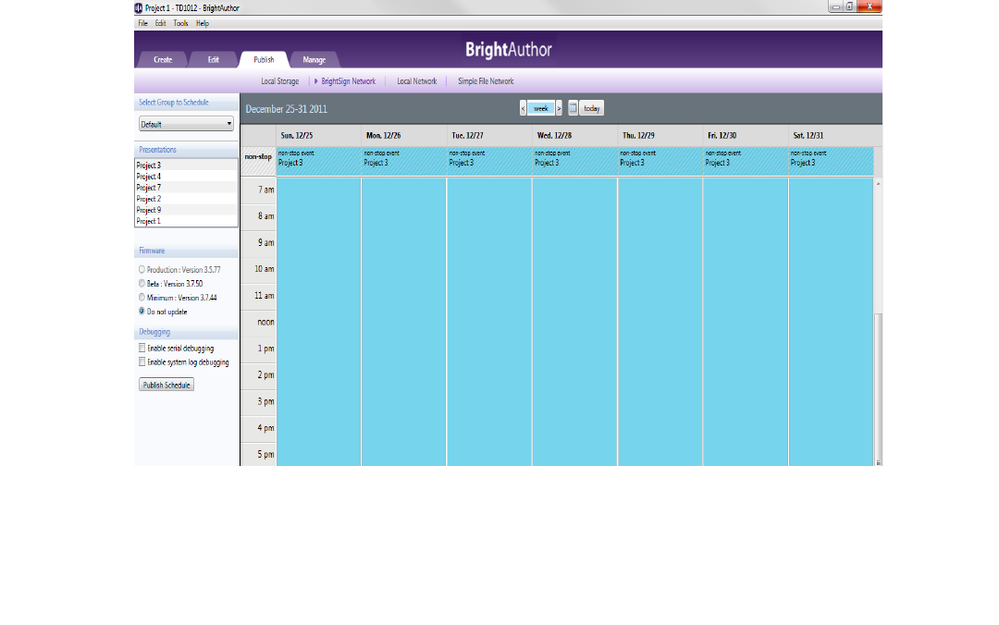Open the Help menu
The width and height of the screenshot is (999, 625).
click(x=203, y=23)
